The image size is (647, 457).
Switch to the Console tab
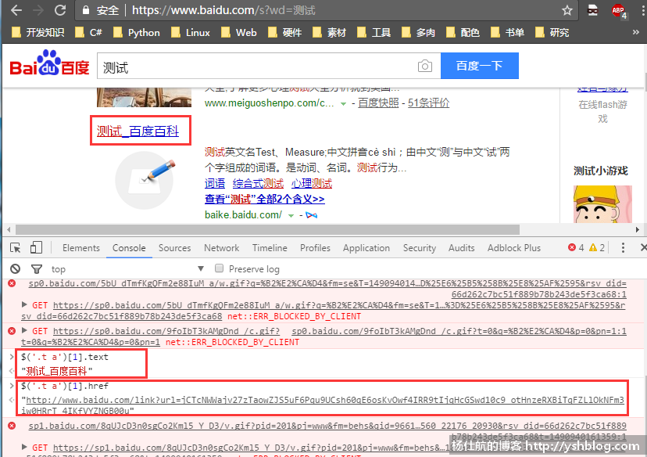tap(129, 248)
